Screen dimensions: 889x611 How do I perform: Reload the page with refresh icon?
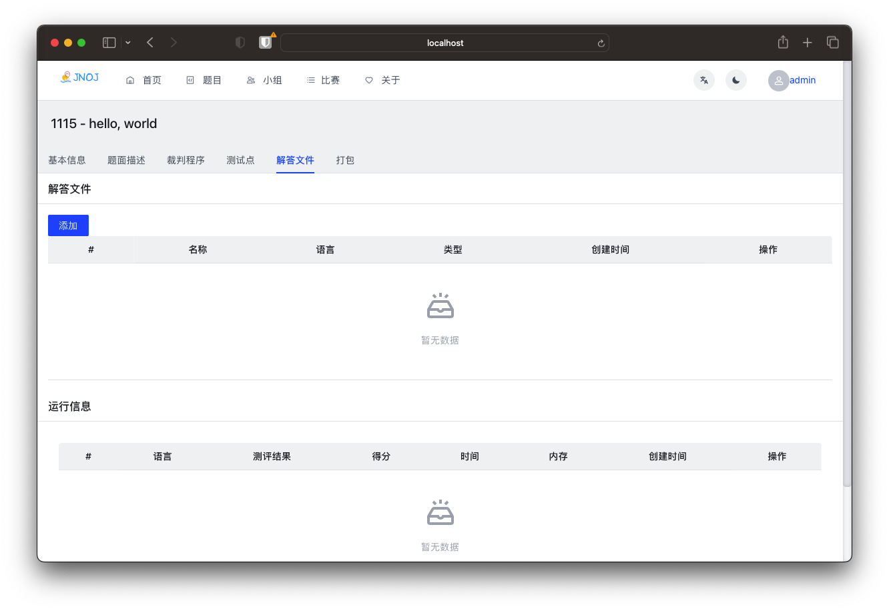(x=601, y=43)
